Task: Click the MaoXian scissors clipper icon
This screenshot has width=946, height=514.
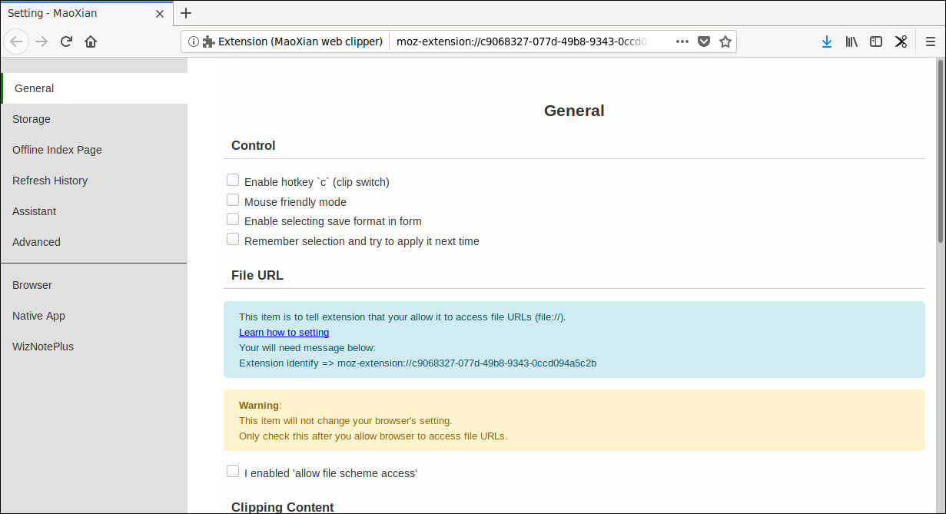Action: click(901, 41)
